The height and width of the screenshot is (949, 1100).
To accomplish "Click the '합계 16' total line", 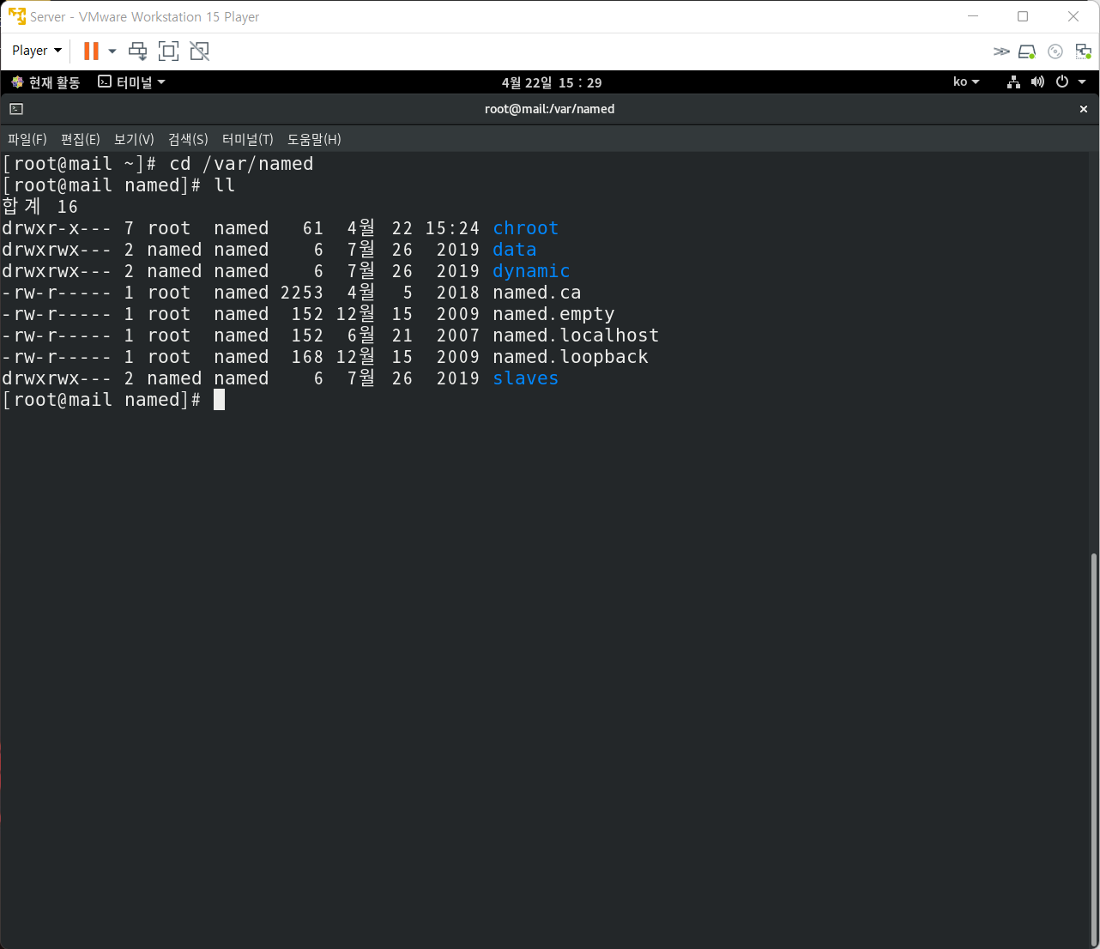I will tap(40, 206).
